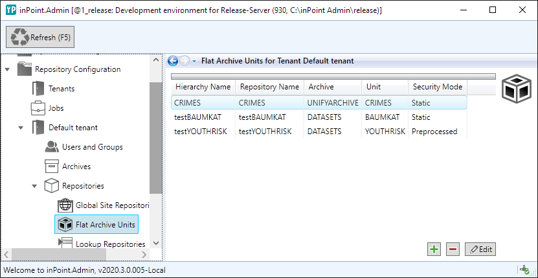Click the Users and Groups people icon
This screenshot has height=278, width=538.
(x=52, y=146)
